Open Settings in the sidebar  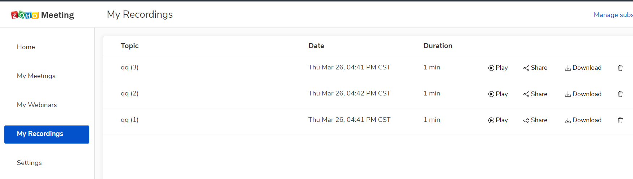pyautogui.click(x=29, y=163)
